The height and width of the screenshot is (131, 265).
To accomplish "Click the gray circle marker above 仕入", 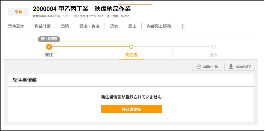I will (x=214, y=47).
